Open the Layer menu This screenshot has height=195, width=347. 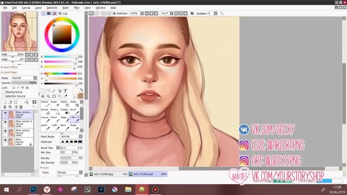click(38, 8)
